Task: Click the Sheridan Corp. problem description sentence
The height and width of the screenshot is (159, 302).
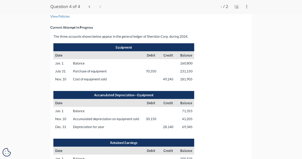Action: 121,37
